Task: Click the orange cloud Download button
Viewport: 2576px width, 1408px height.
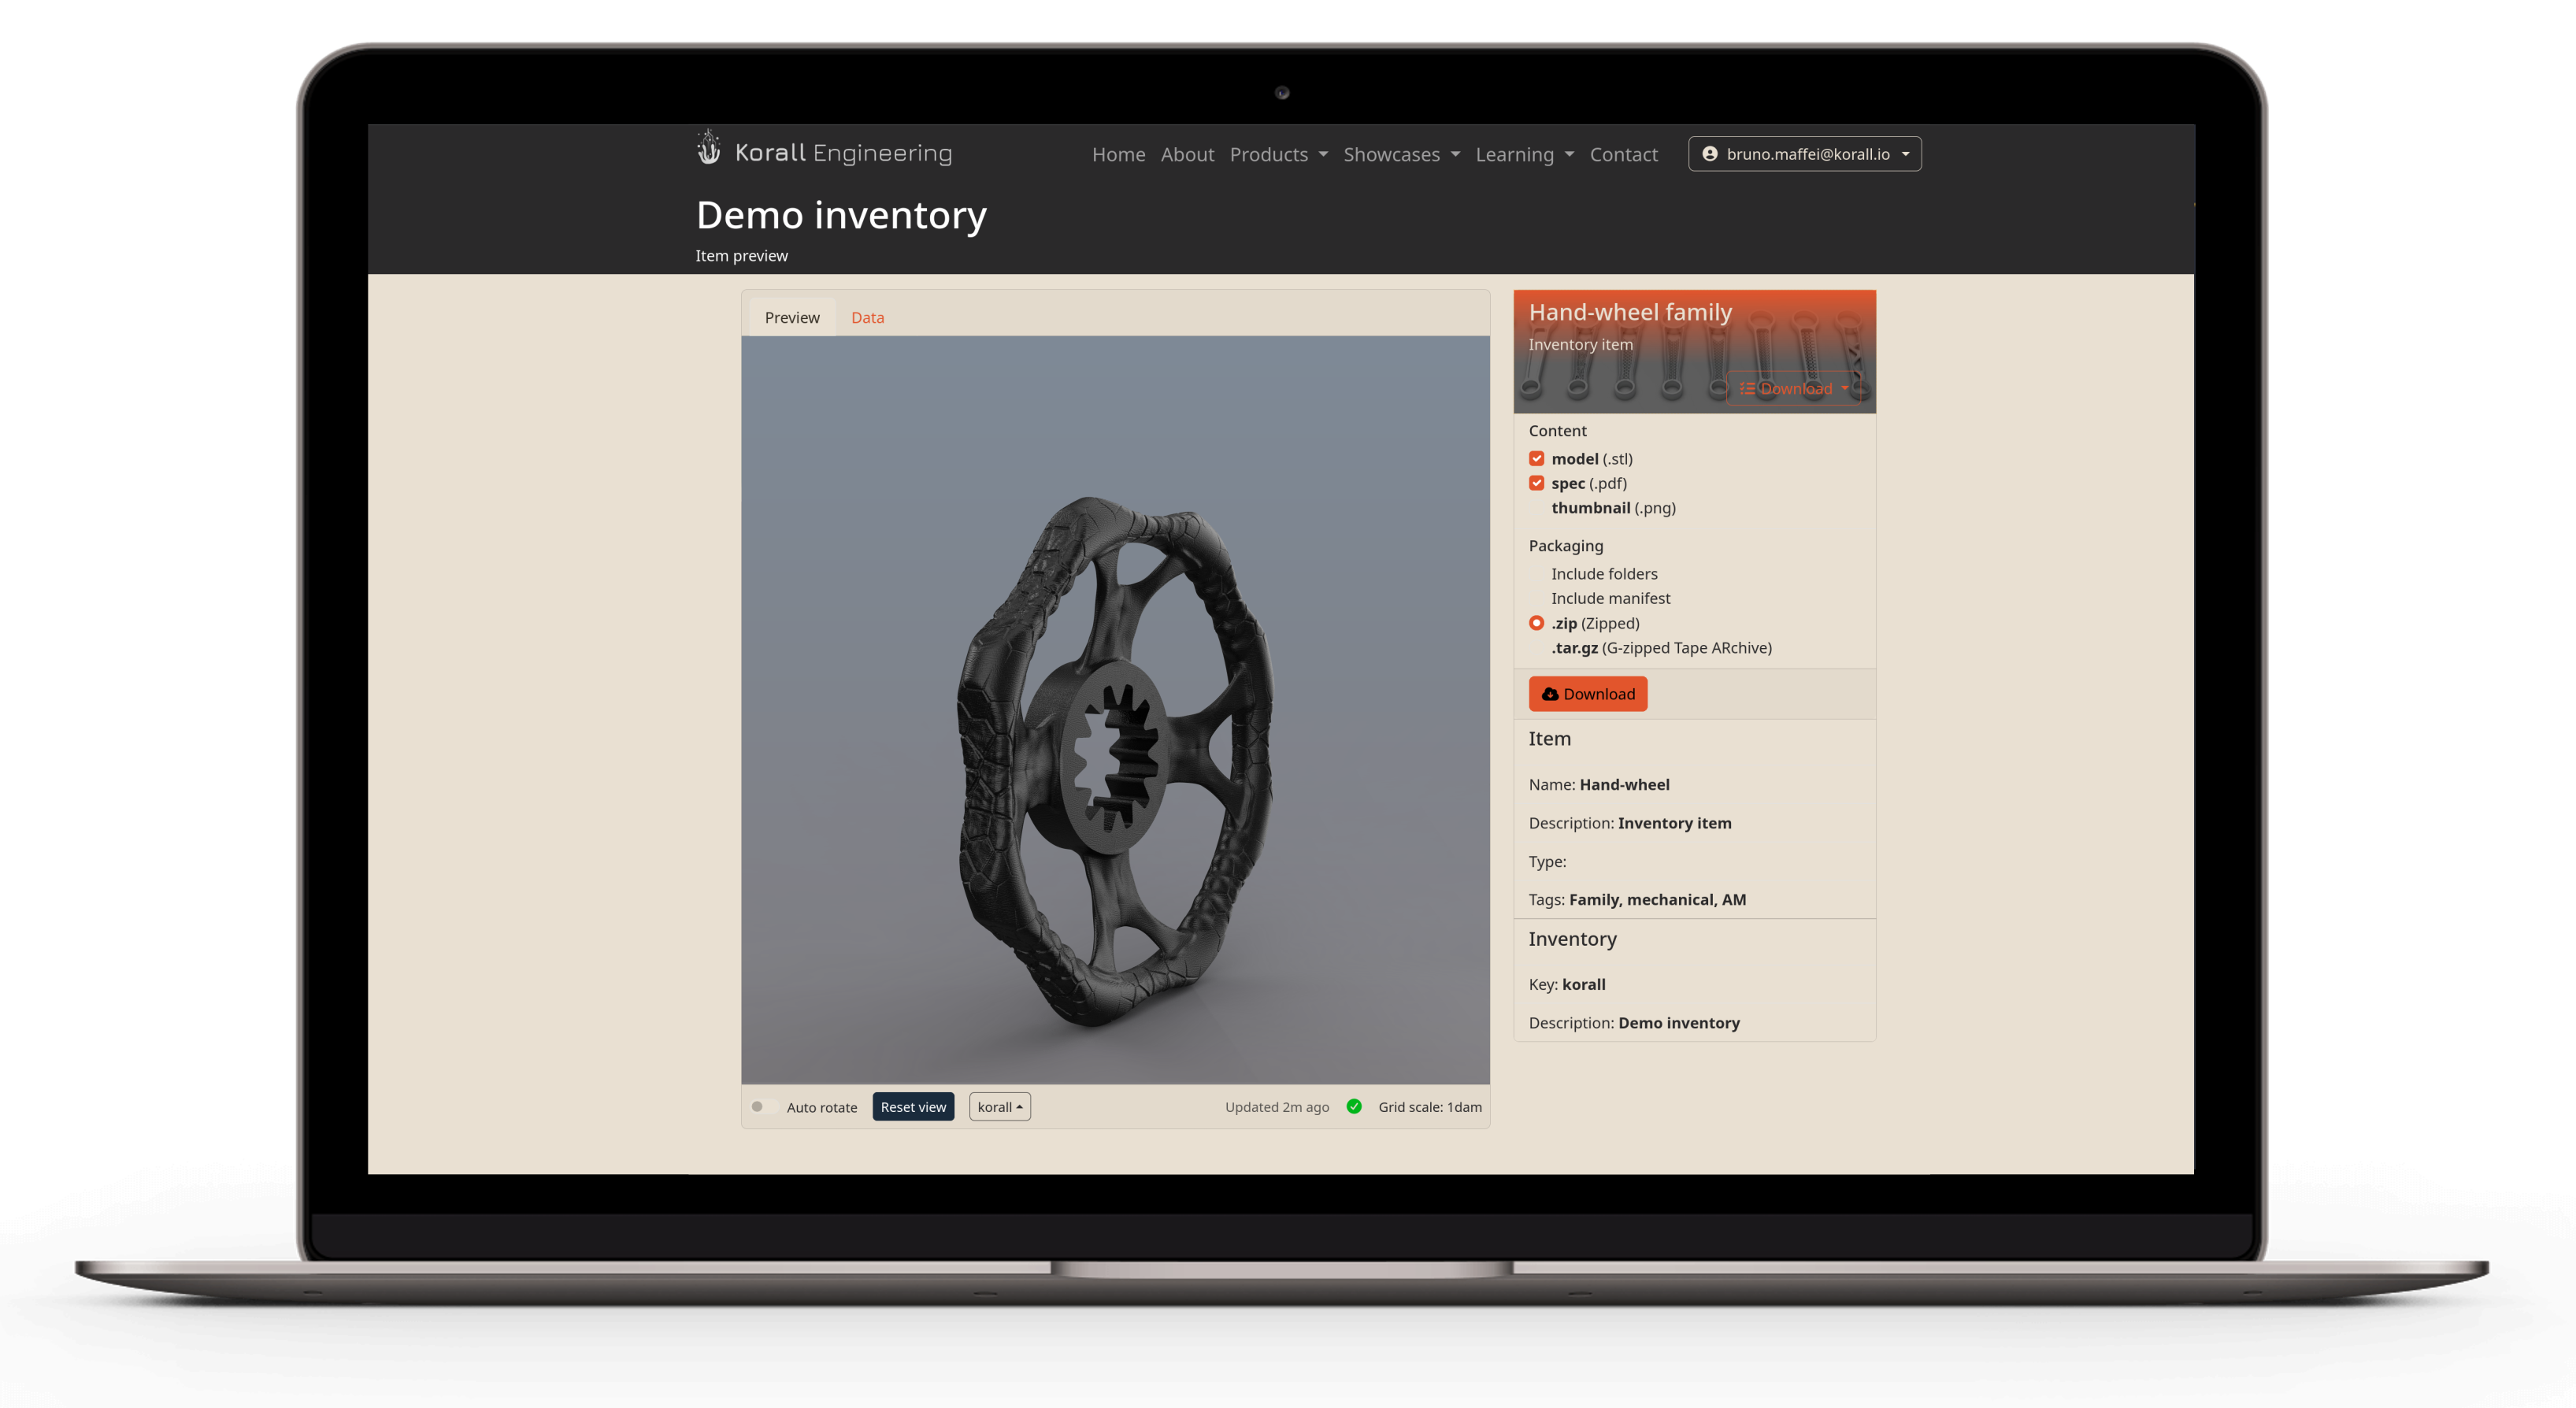Action: [x=1587, y=694]
